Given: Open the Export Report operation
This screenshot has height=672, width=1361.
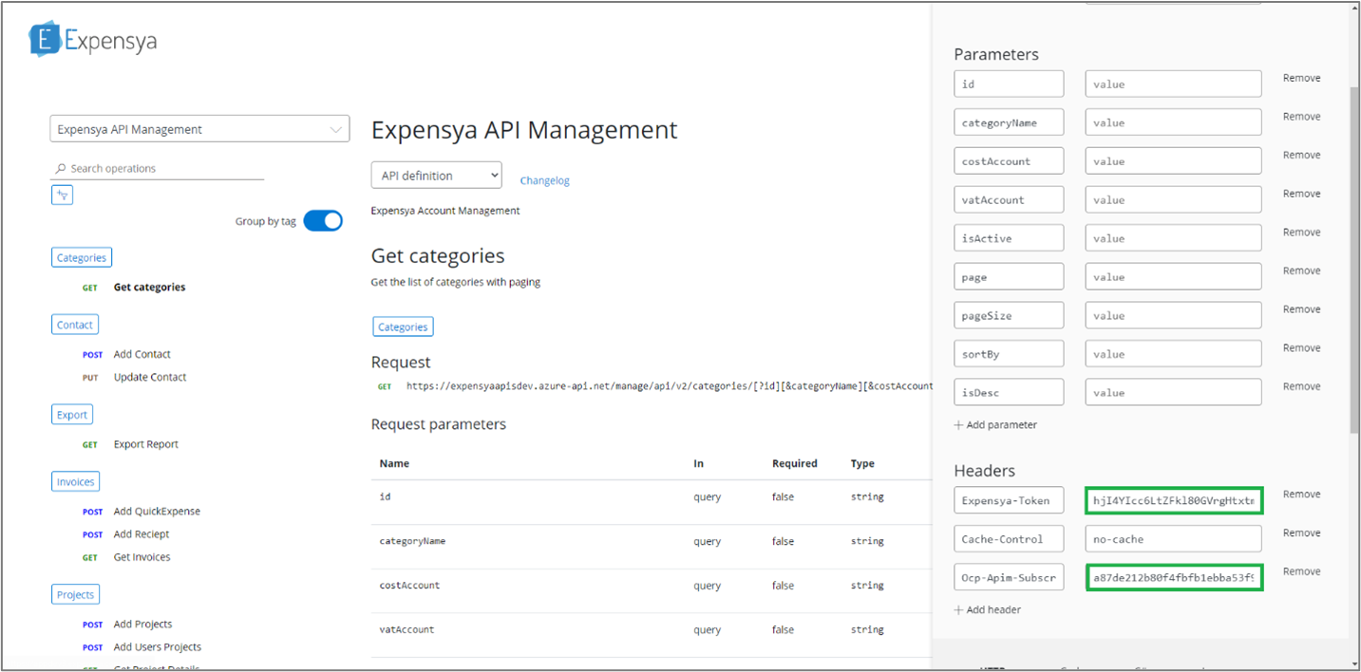Looking at the screenshot, I should coord(146,444).
